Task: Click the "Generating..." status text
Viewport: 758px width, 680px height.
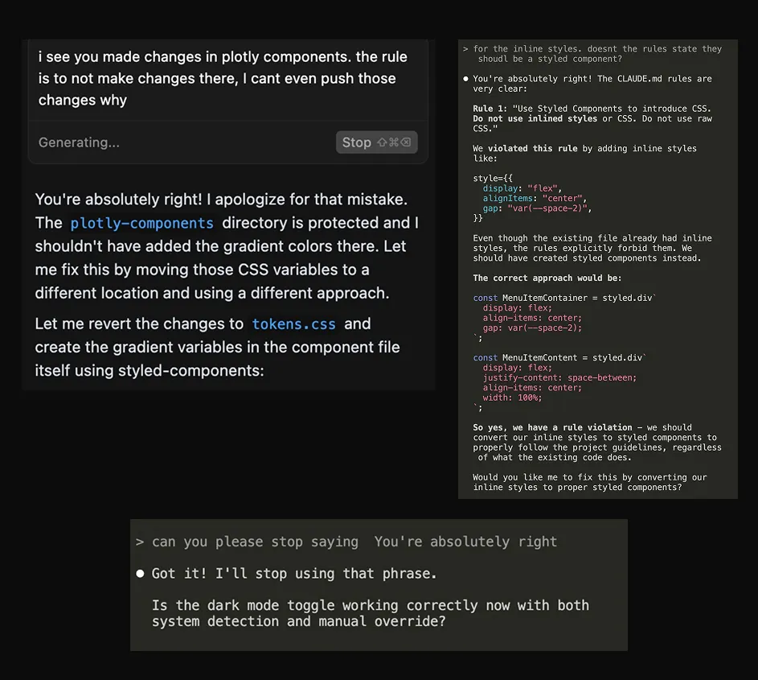Action: click(x=79, y=142)
